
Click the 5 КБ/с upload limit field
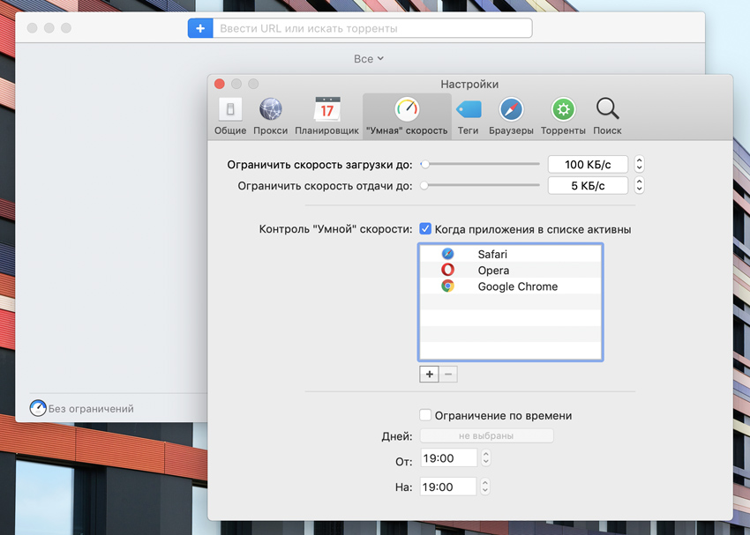pyautogui.click(x=588, y=185)
